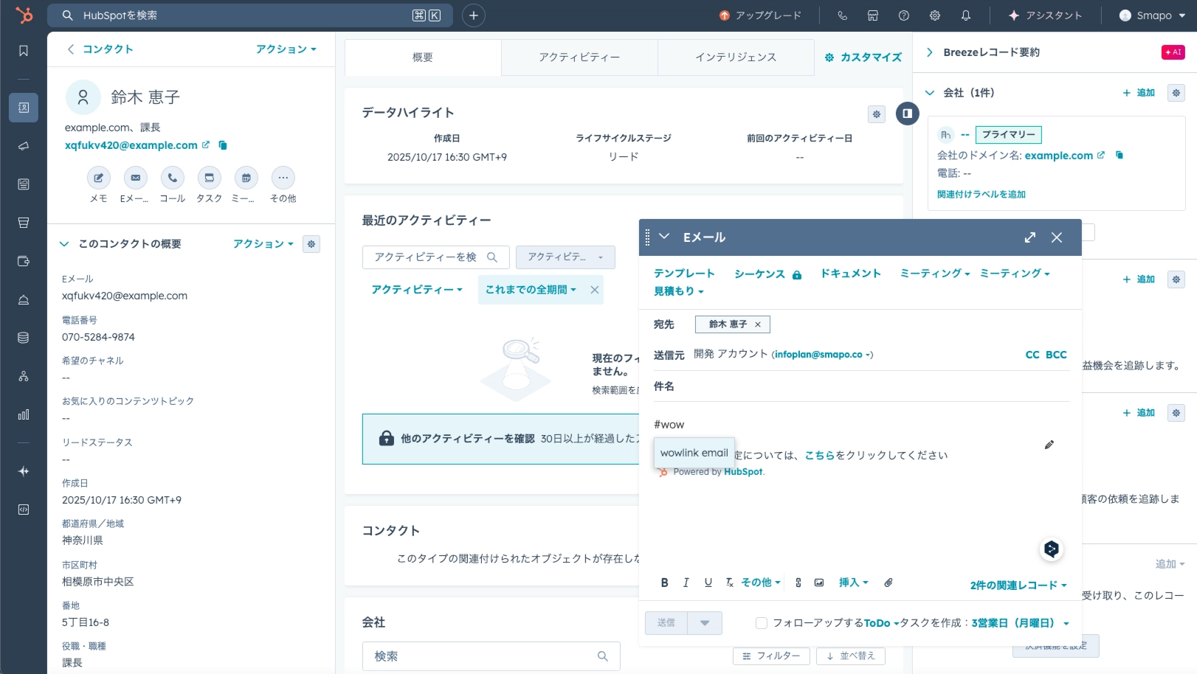Add BCC recipients
Viewport: 1197px width, 674px height.
[1056, 355]
